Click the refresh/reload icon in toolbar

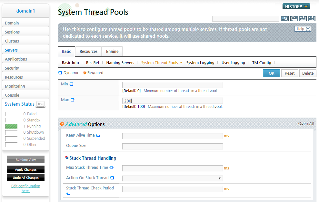[294, 19]
